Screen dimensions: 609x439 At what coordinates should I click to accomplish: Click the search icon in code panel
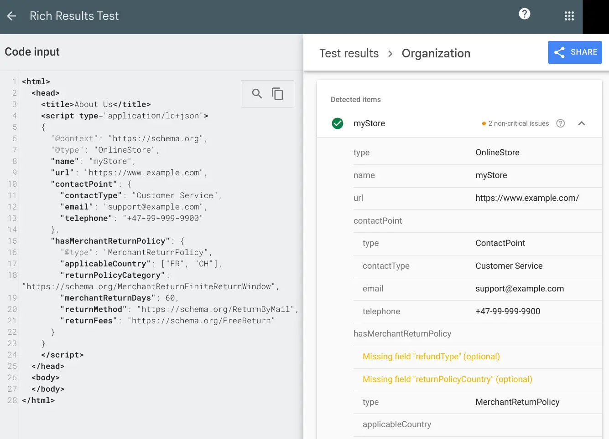point(257,94)
